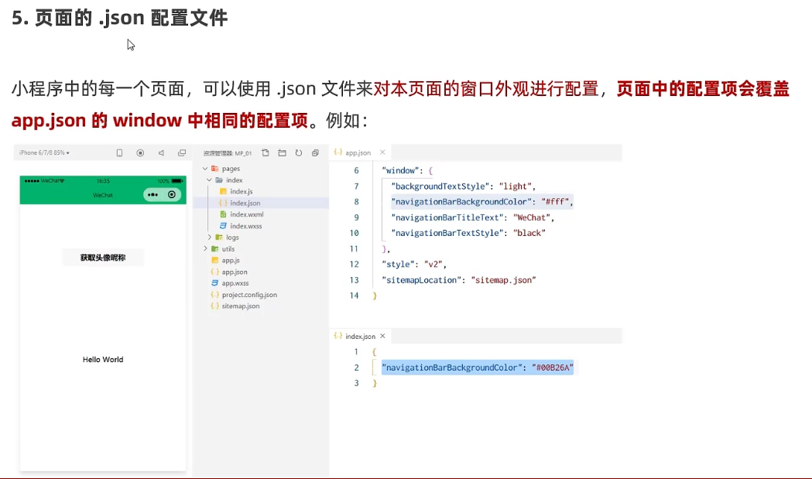Click the refresh icon in resource manager
This screenshot has width=812, height=479.
pyautogui.click(x=299, y=152)
